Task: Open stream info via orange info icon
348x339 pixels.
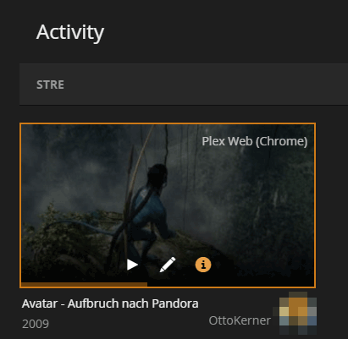Action: 203,265
